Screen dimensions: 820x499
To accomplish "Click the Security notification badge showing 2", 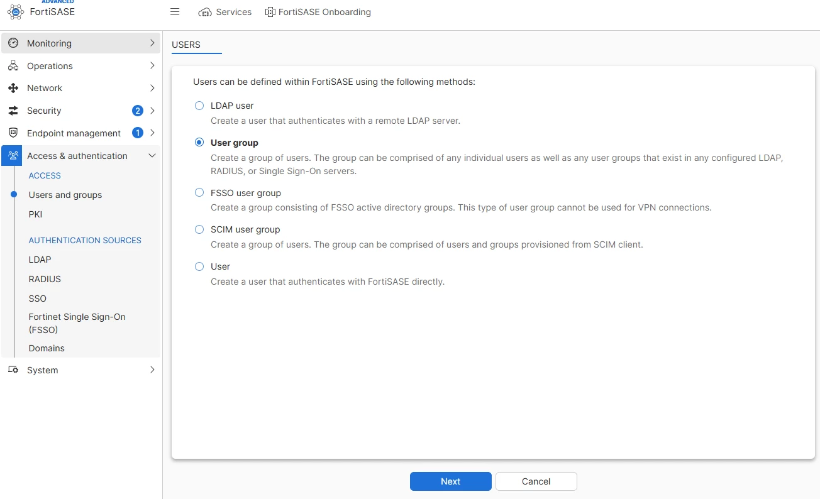I will click(x=138, y=111).
